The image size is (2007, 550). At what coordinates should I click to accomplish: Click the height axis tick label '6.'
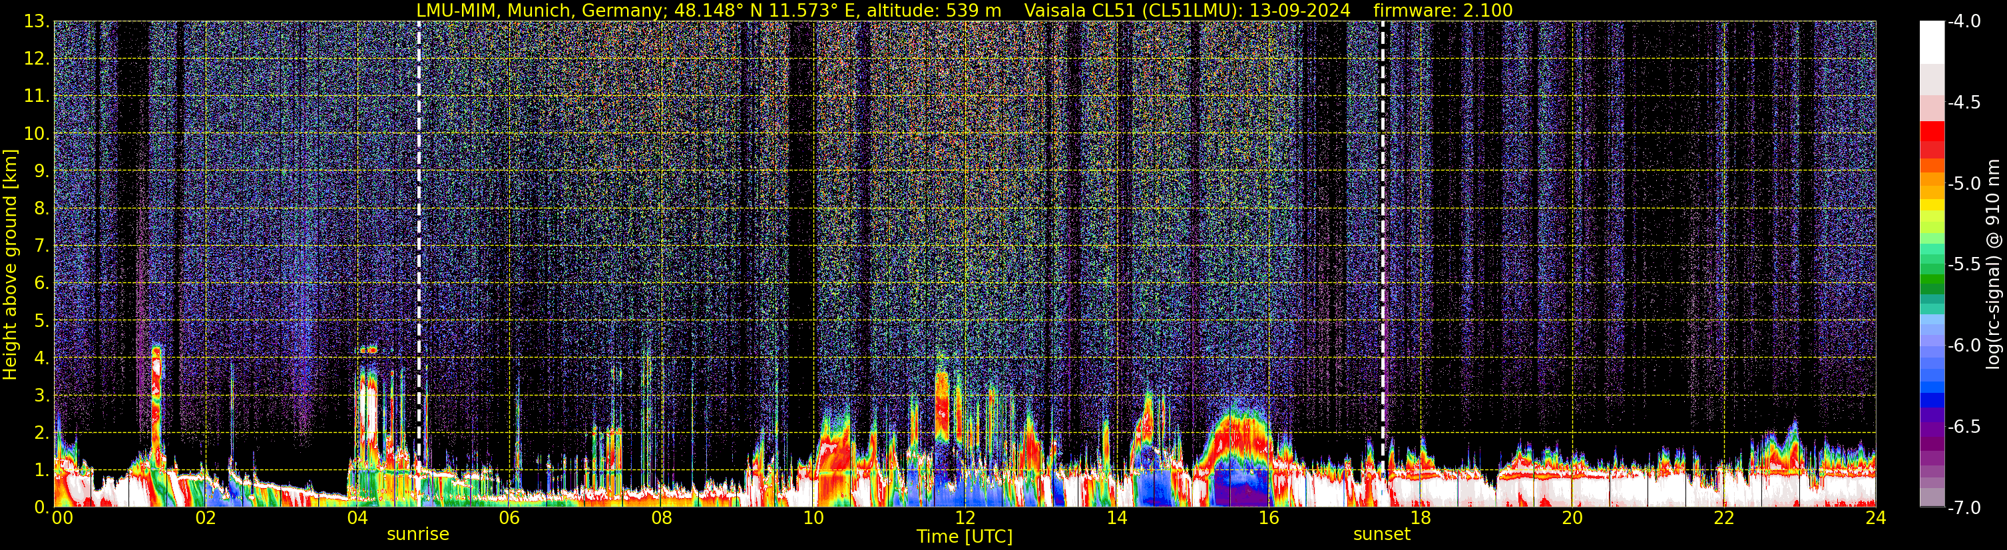(x=41, y=283)
